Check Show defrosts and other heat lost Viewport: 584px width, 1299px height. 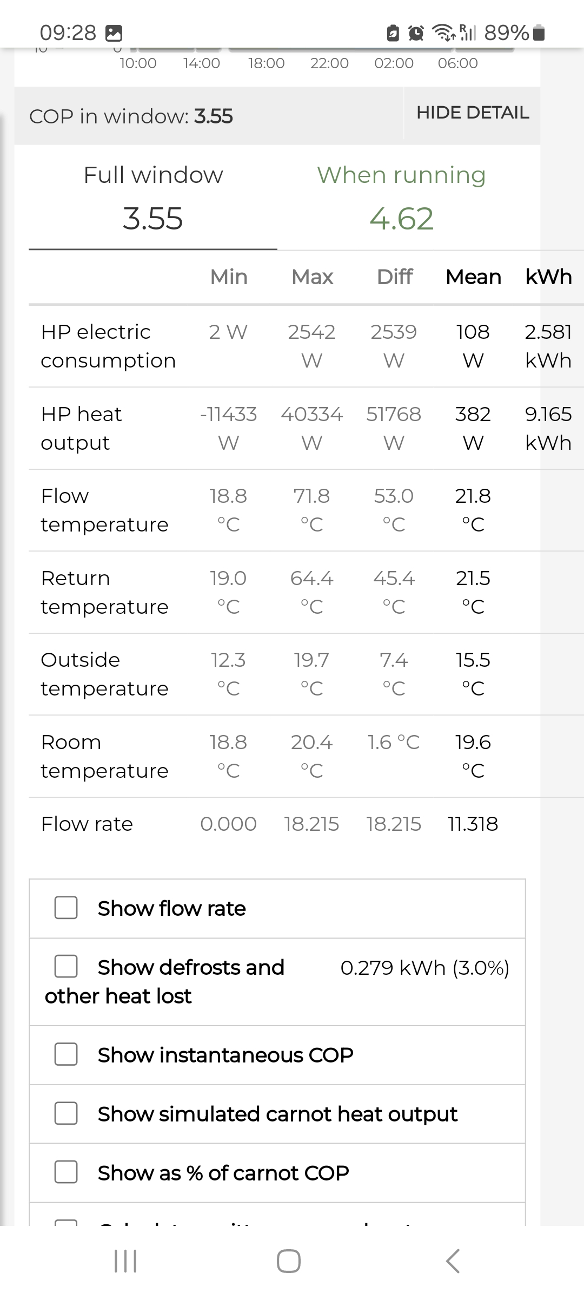66,966
